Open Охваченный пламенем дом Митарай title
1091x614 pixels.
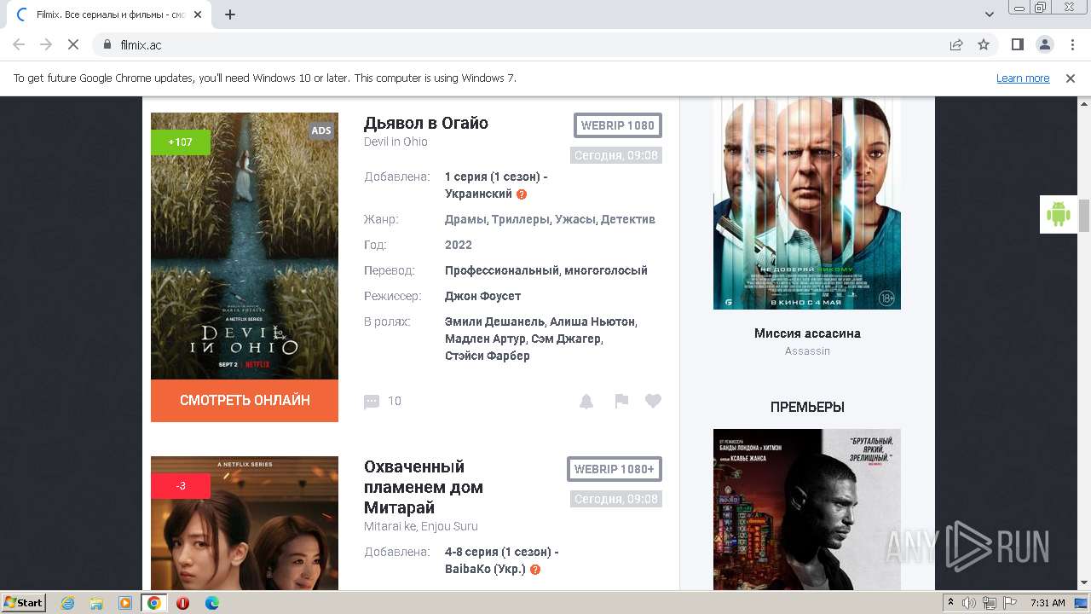pyautogui.click(x=424, y=487)
